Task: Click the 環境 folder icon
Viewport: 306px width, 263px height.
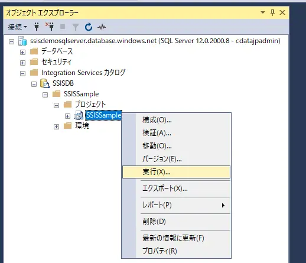Action: pos(67,126)
